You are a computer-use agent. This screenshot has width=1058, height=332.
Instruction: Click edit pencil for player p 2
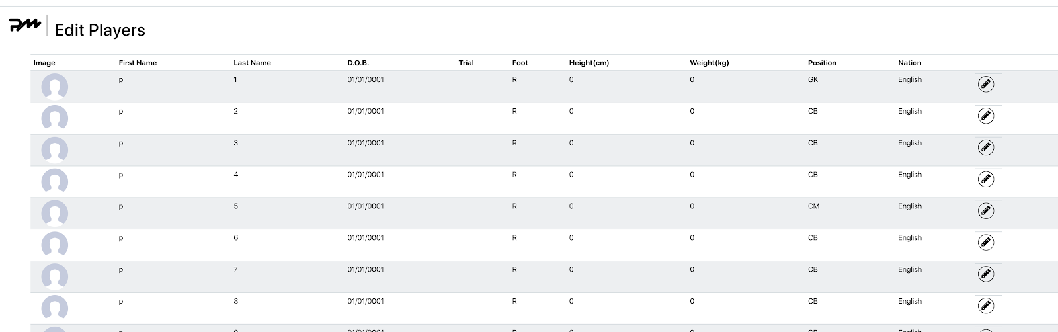(x=985, y=116)
